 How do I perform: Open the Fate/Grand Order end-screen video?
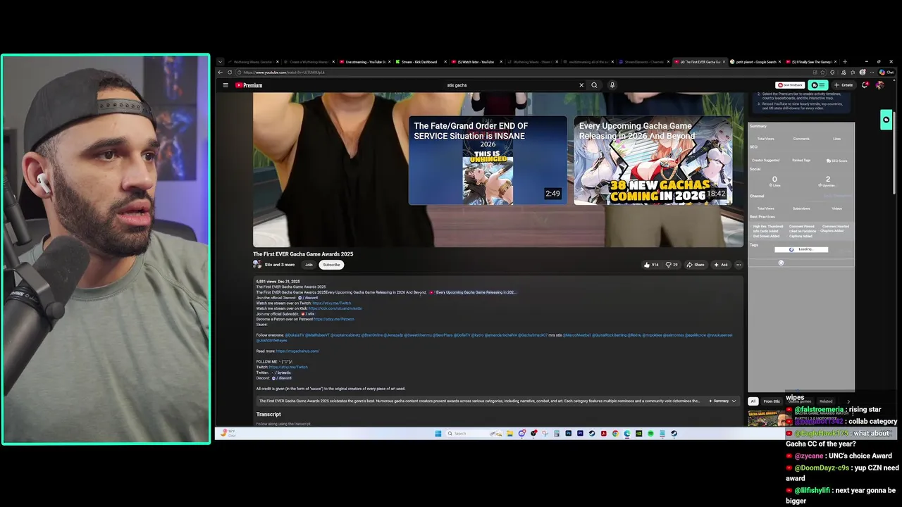(488, 161)
